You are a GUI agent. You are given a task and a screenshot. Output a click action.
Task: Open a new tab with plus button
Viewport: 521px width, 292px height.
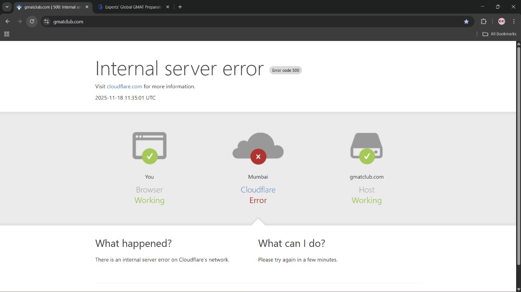[x=180, y=7]
